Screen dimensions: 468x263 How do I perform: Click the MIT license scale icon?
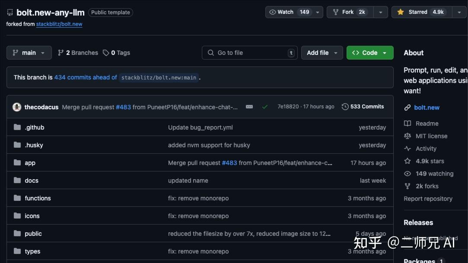(408, 136)
